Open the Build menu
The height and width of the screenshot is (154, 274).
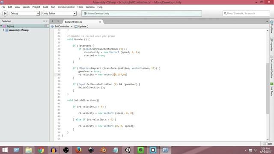point(45,7)
